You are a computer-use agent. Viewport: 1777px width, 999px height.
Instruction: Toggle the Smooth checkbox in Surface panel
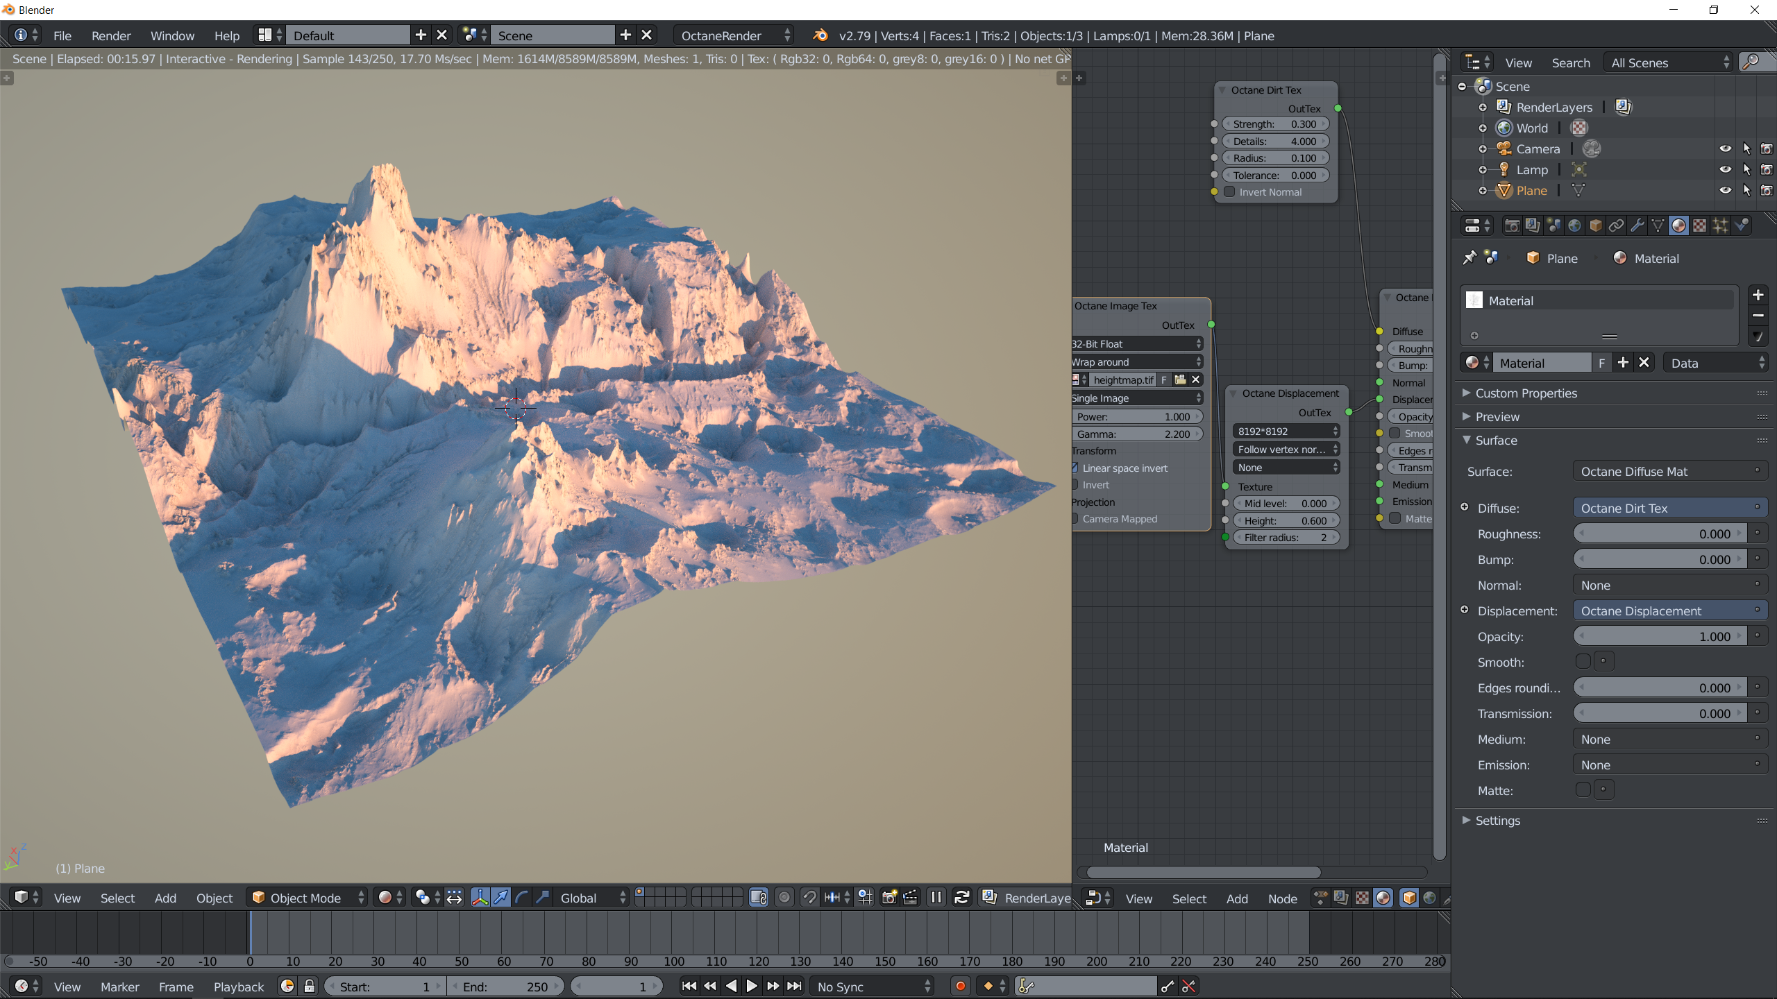tap(1583, 662)
